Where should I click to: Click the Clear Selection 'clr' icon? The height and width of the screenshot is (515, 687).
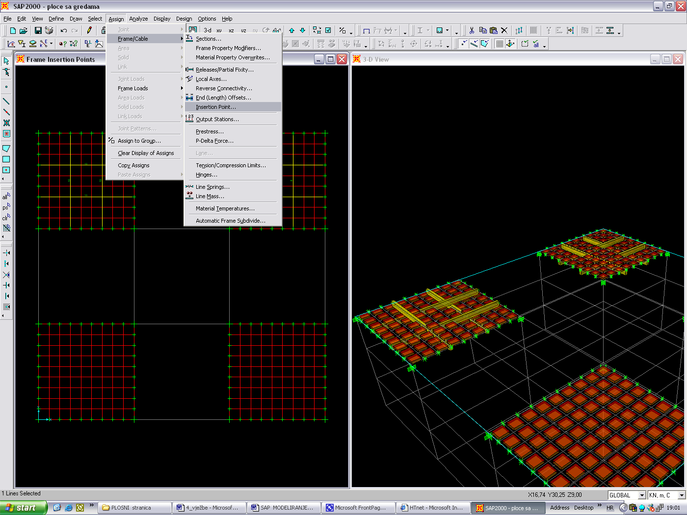click(6, 218)
